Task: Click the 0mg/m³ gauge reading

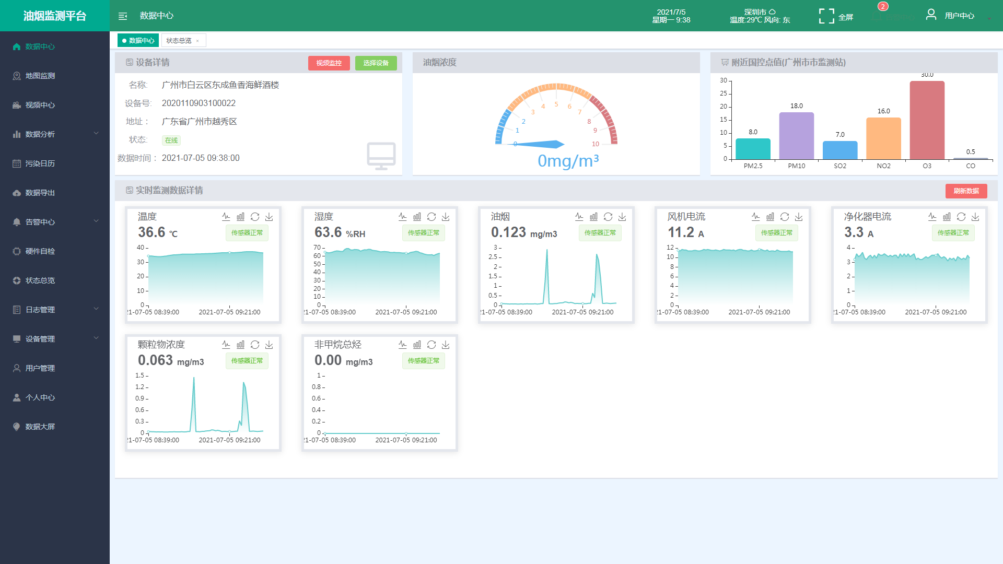Action: (x=568, y=161)
